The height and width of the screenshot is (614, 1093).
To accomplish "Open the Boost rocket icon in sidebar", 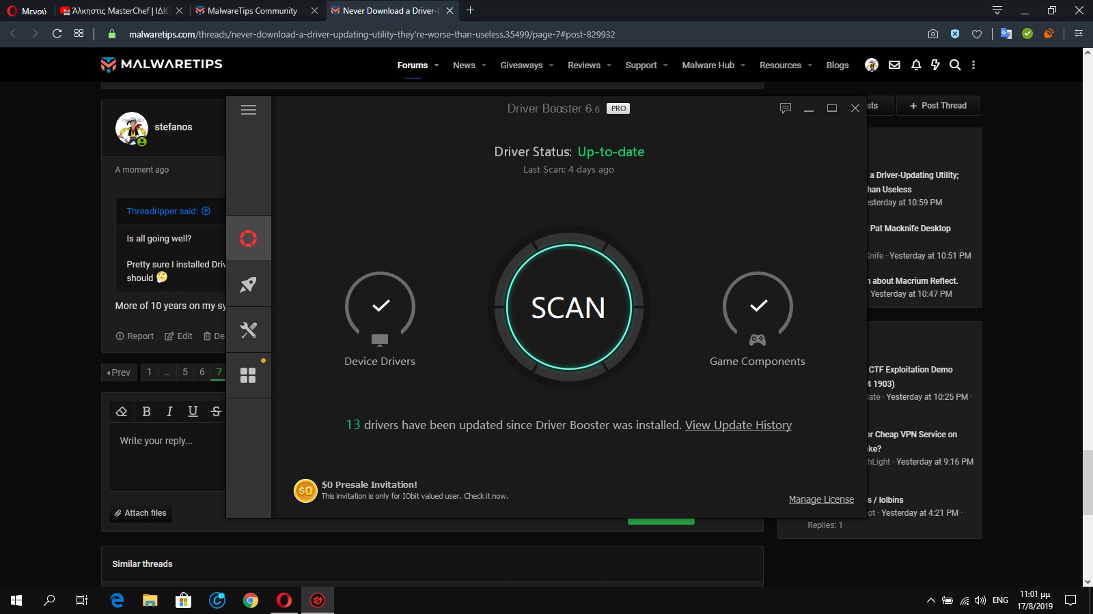I will coord(248,284).
